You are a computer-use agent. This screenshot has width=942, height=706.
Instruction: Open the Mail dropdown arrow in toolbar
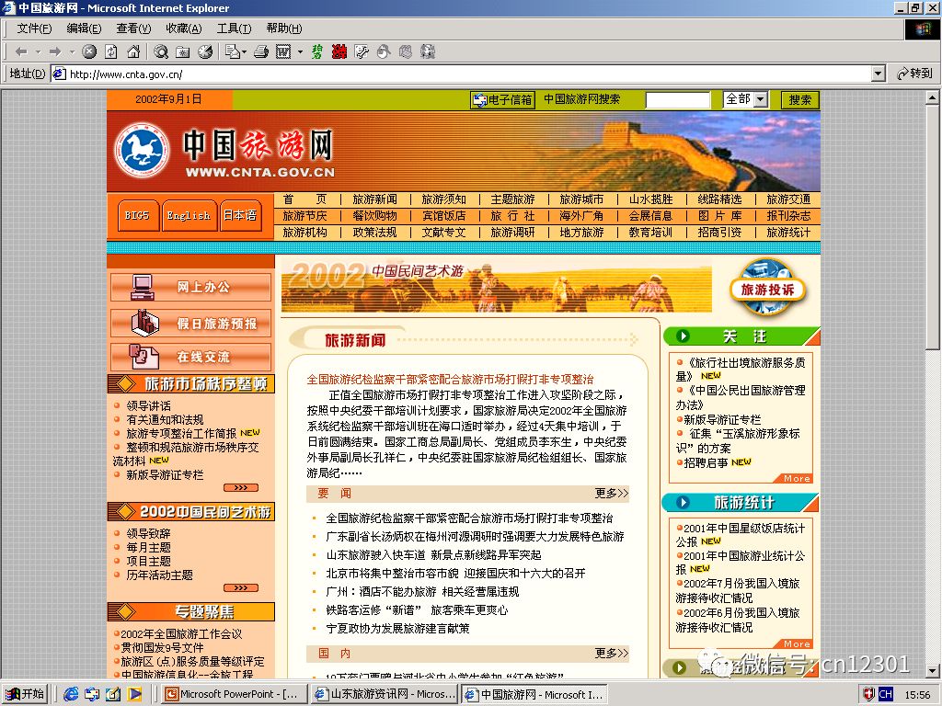point(244,52)
